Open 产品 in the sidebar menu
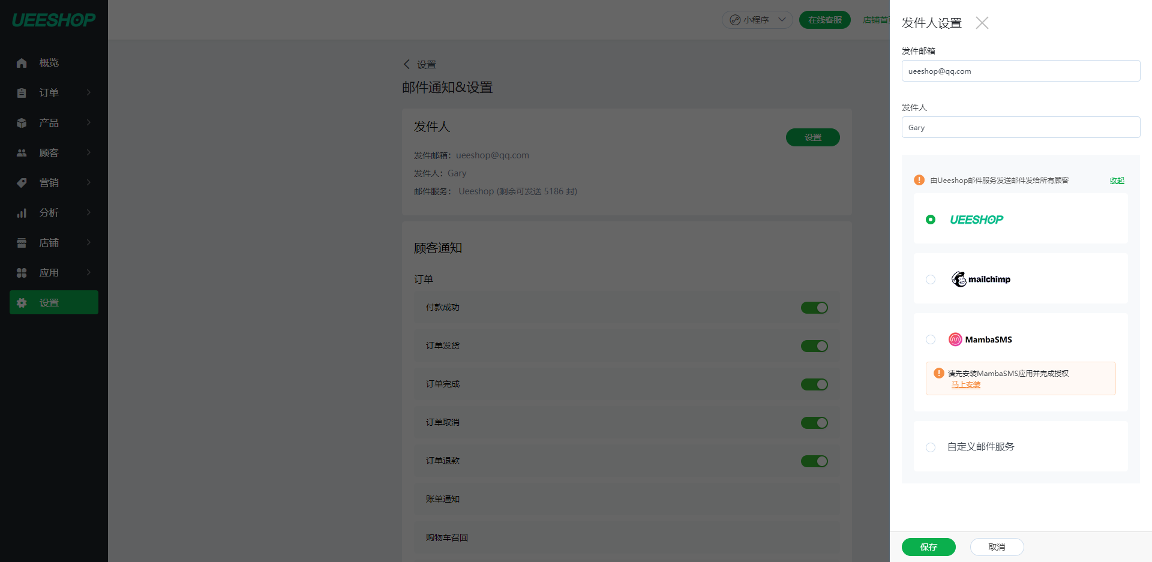This screenshot has height=562, width=1152. click(49, 123)
